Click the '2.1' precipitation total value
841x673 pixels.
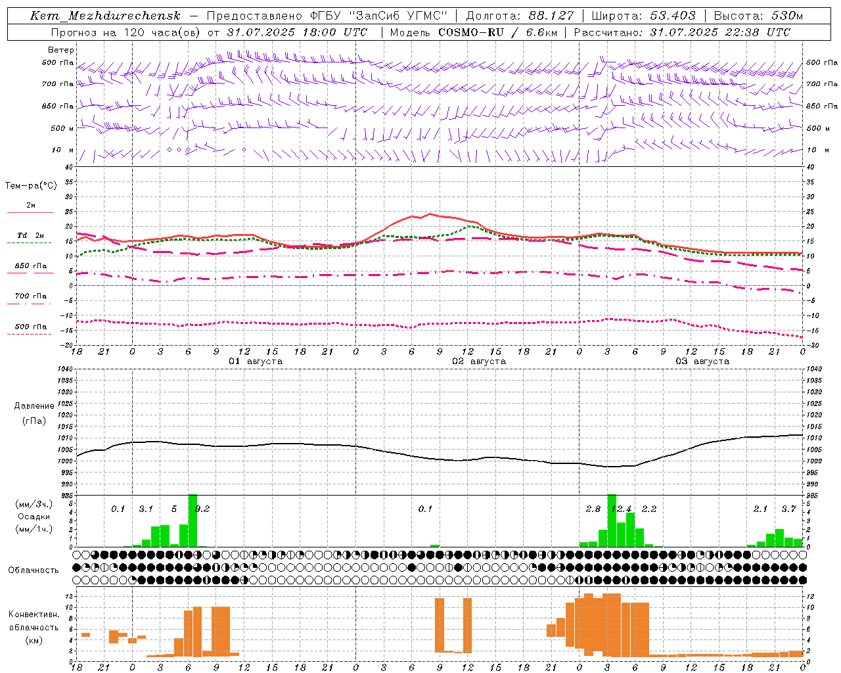point(761,509)
